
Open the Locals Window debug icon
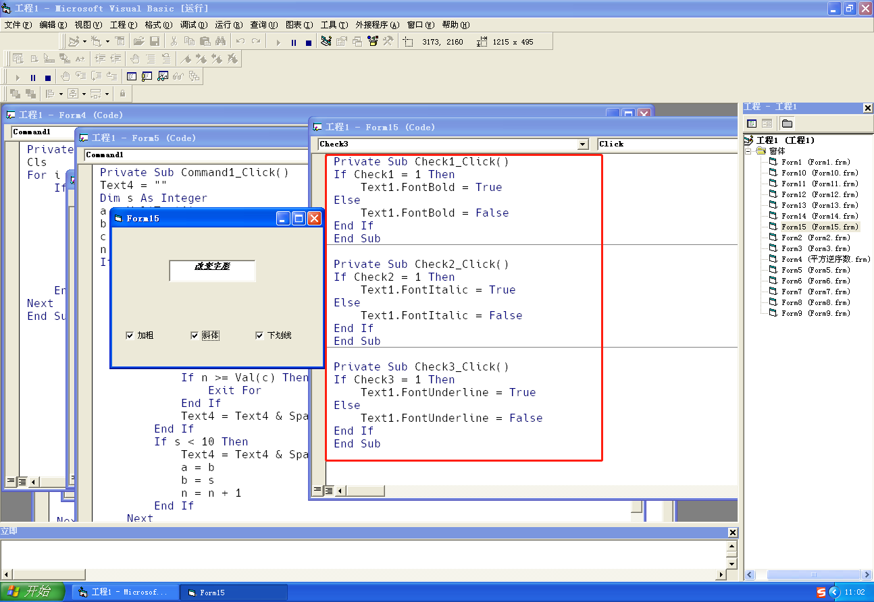click(x=132, y=76)
